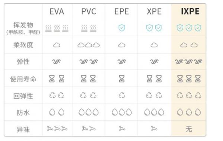
Task: Select the bold IXPE column header
Action: [190, 12]
